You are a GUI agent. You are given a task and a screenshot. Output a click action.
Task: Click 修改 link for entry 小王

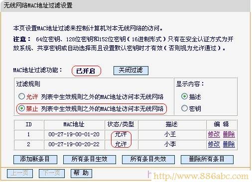tap(214, 134)
